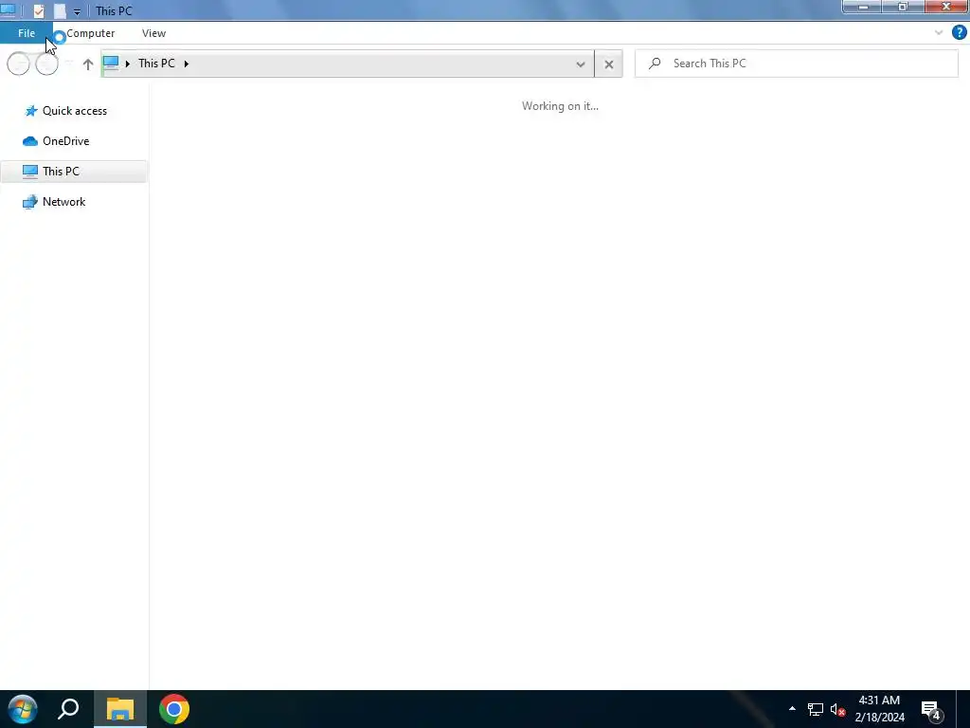Click the Back navigation button
The height and width of the screenshot is (728, 970).
click(x=18, y=64)
